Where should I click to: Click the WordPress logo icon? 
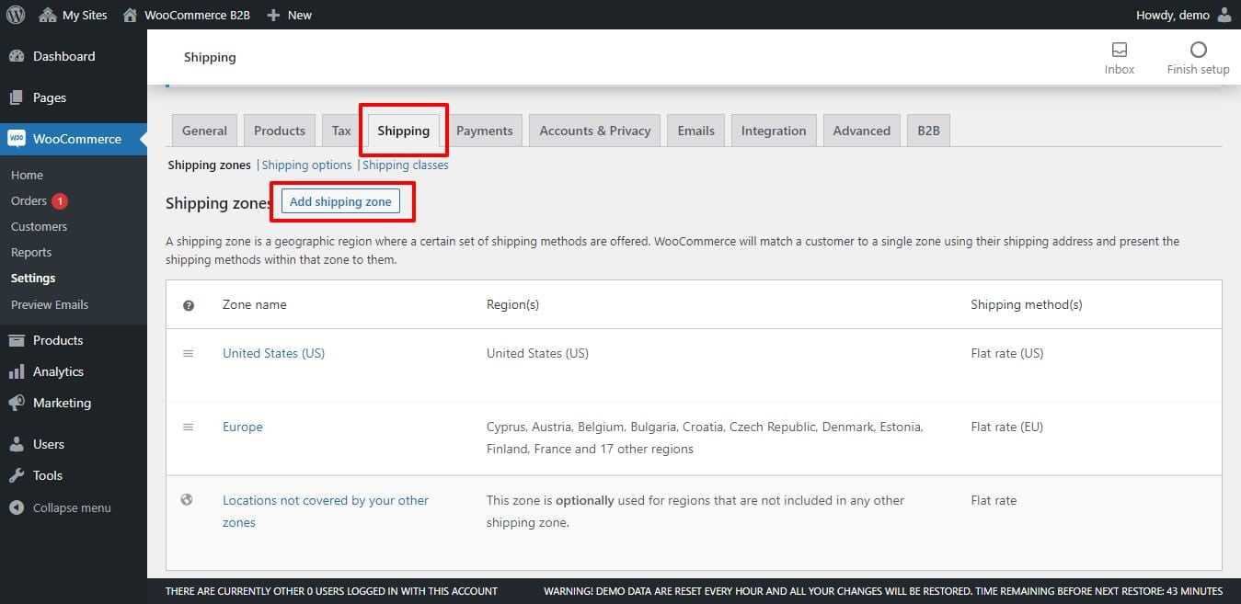pyautogui.click(x=16, y=15)
